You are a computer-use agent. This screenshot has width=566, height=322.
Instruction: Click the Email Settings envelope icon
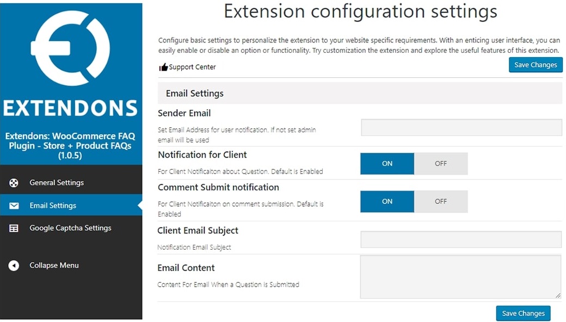tap(14, 206)
